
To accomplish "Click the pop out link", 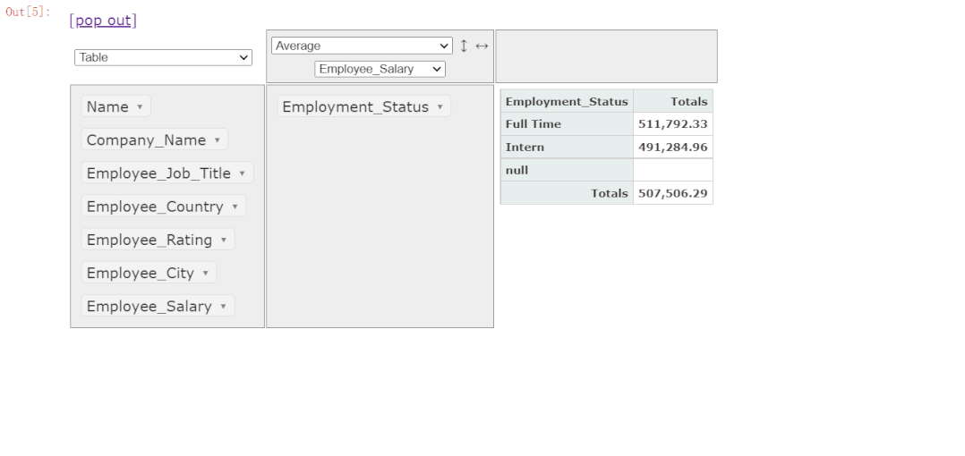I will coord(103,21).
